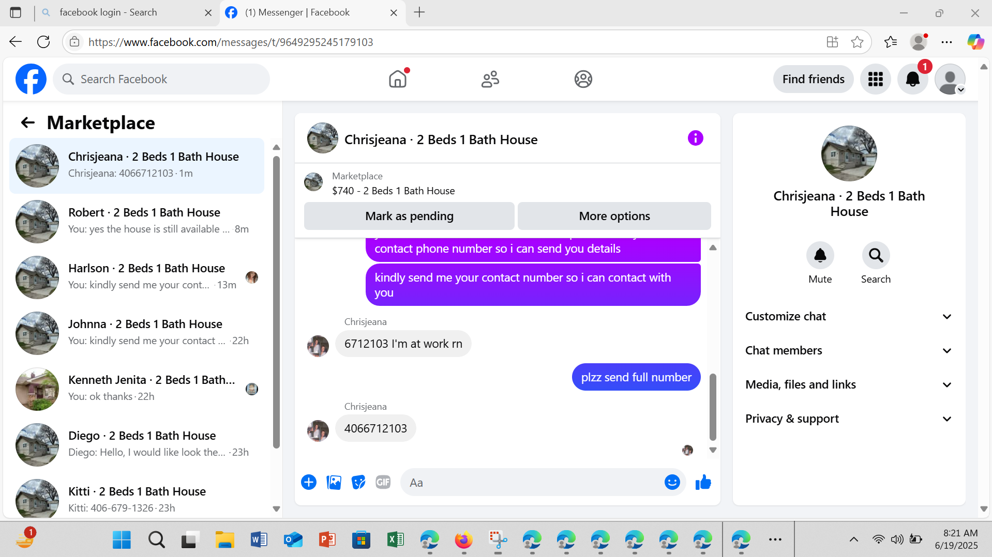Click the browser address bar URL

coord(231,42)
